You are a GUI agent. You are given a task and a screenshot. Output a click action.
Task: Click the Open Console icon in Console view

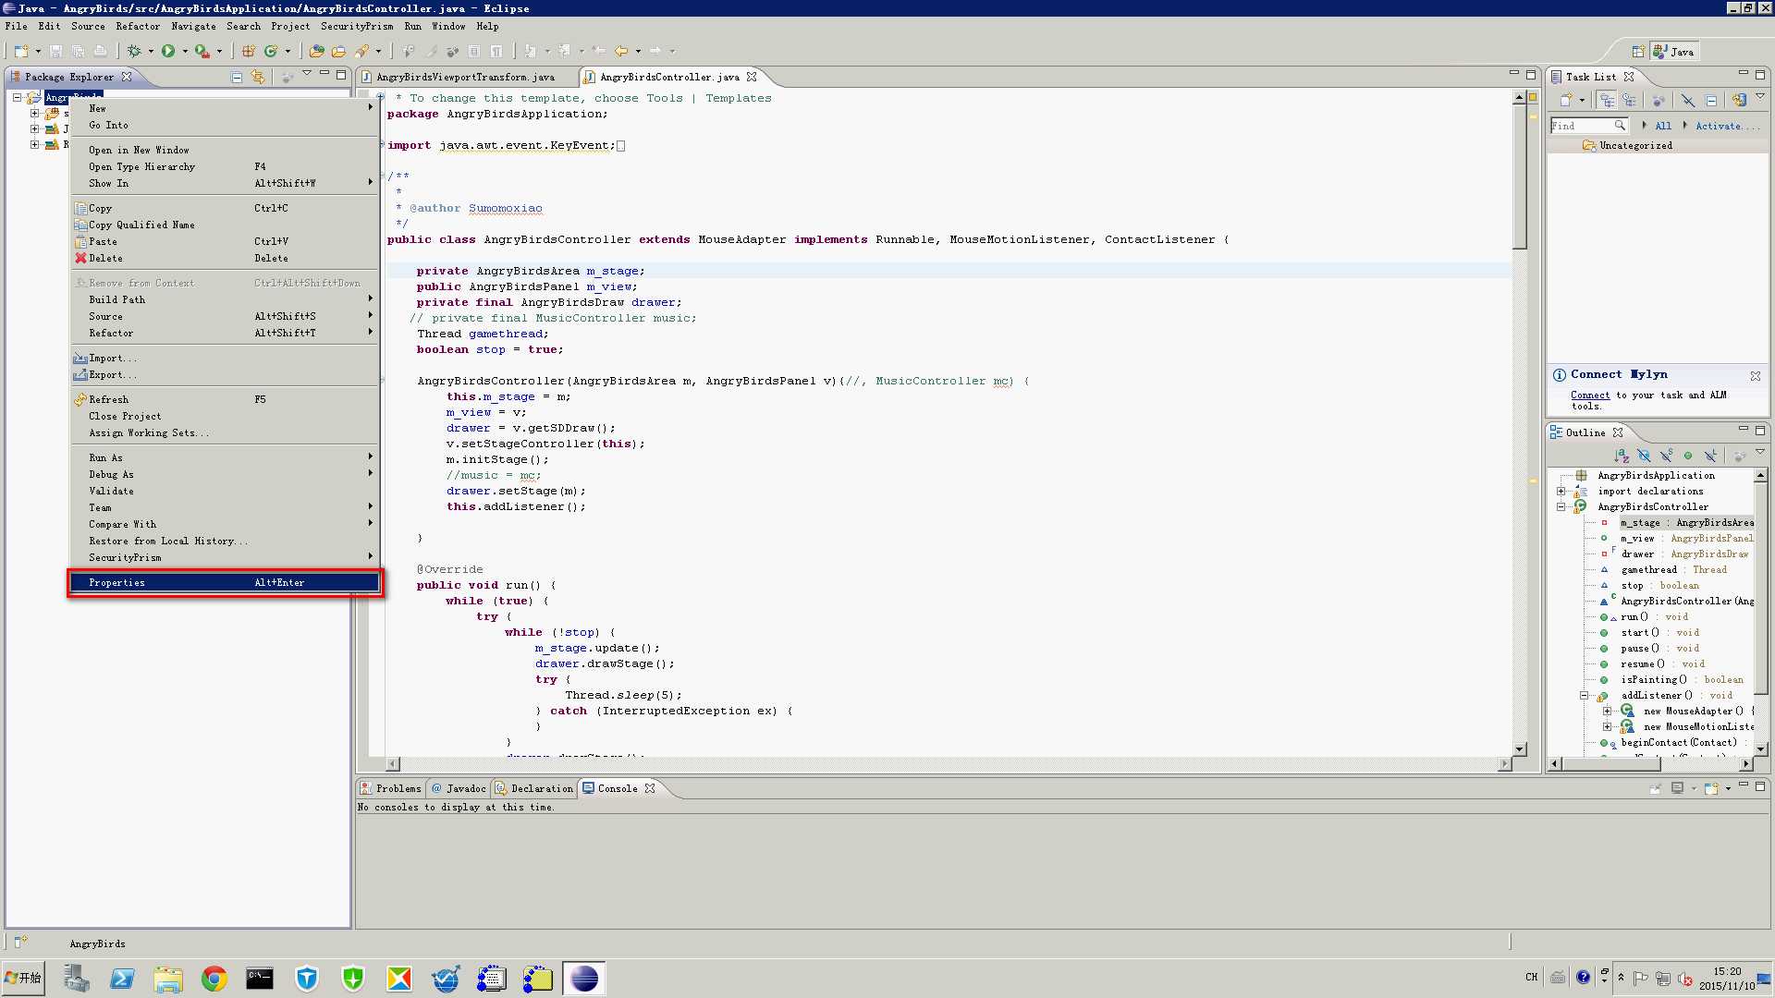[1711, 788]
